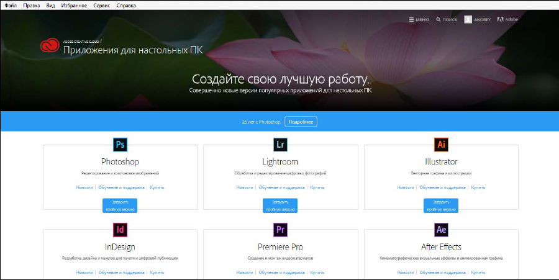Click Купить link under InDesign

point(157,273)
